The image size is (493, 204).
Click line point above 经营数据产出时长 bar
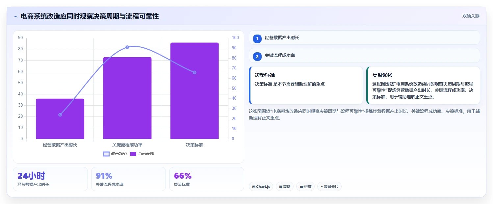pos(60,115)
